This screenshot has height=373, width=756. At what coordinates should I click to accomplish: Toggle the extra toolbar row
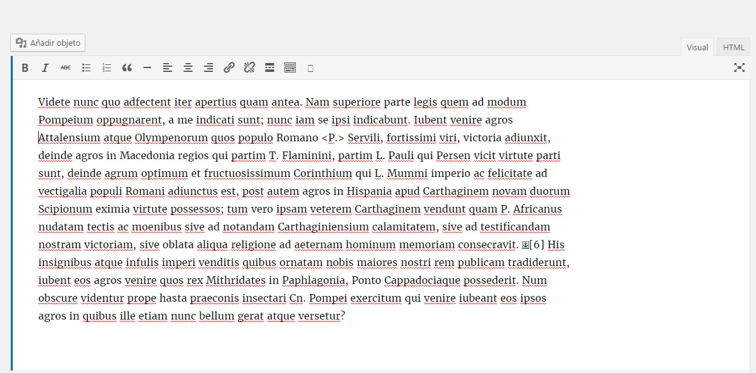coord(290,68)
